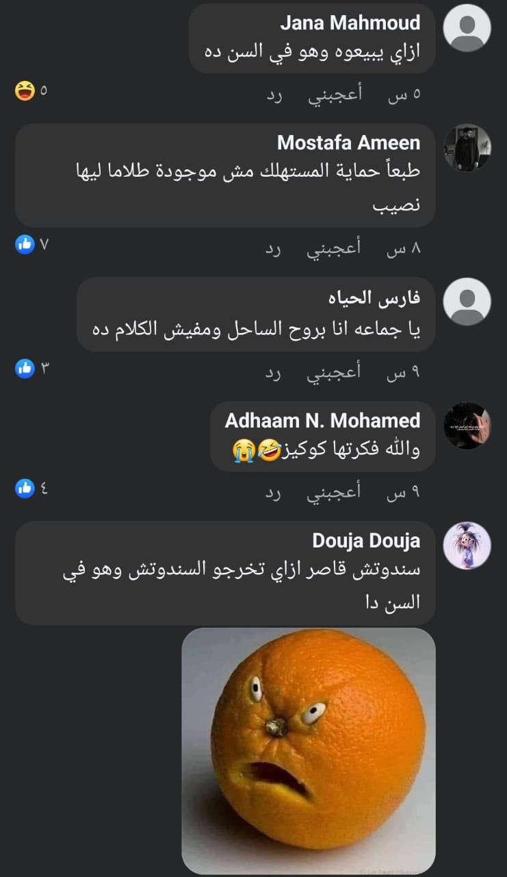Screen dimensions: 507x877
Task: Like Jana Mahmoud's comment with أعجبني
Action: coord(334,95)
